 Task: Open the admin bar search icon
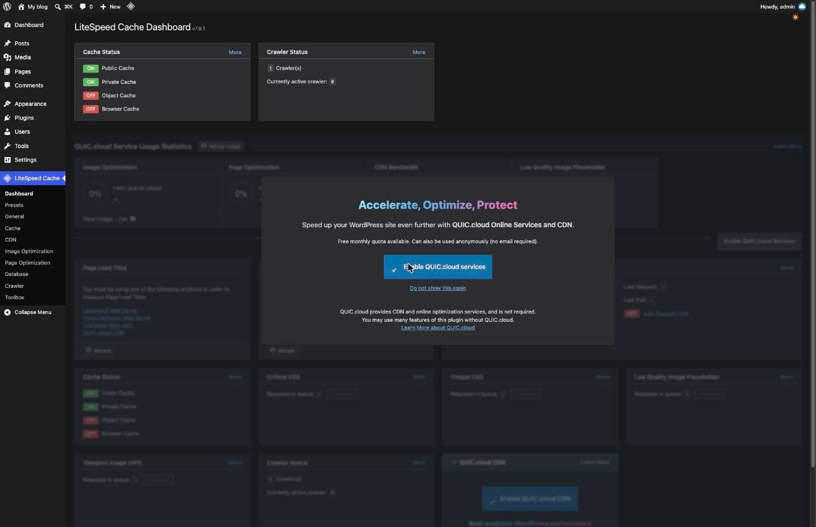pyautogui.click(x=58, y=7)
